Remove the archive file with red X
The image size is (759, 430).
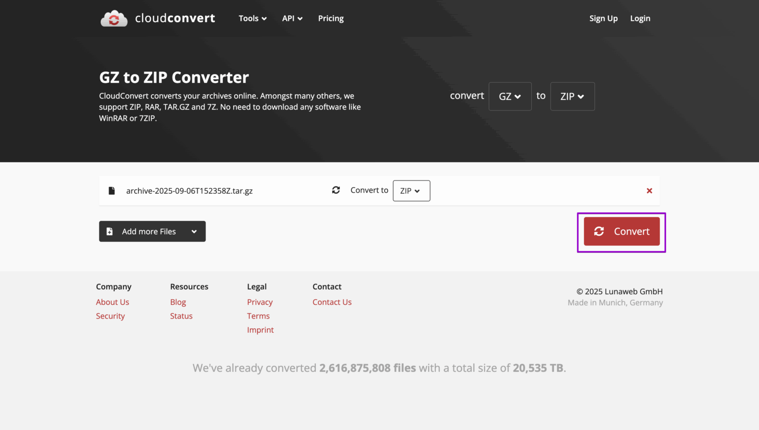pyautogui.click(x=649, y=191)
